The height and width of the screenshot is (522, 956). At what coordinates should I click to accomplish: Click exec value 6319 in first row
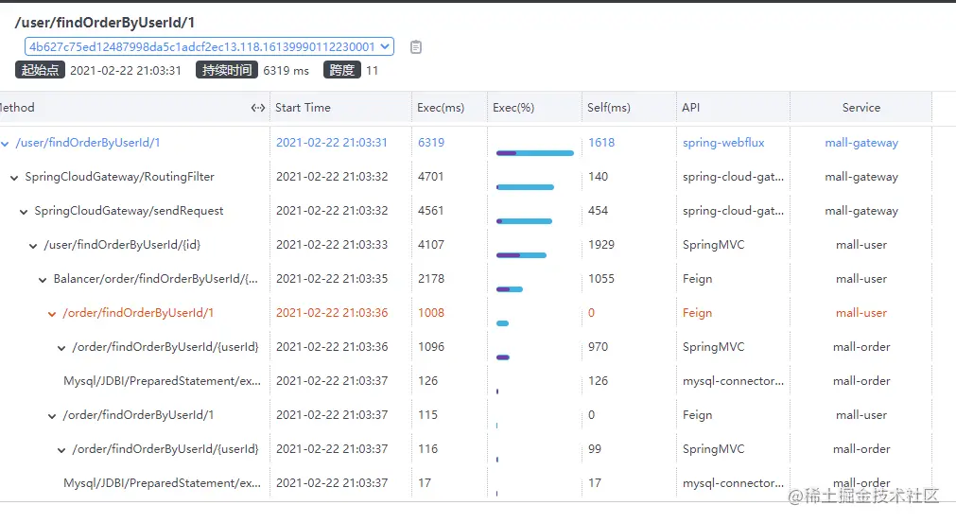[x=431, y=143]
